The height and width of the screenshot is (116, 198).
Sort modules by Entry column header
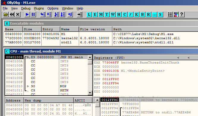(51, 29)
